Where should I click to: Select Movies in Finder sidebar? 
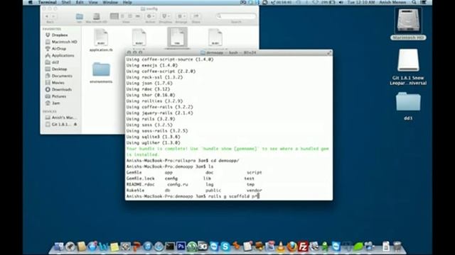pyautogui.click(x=55, y=83)
